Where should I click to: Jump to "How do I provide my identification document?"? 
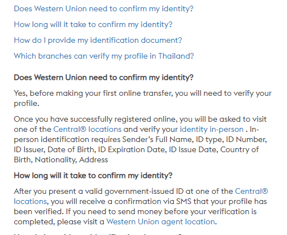(x=98, y=41)
